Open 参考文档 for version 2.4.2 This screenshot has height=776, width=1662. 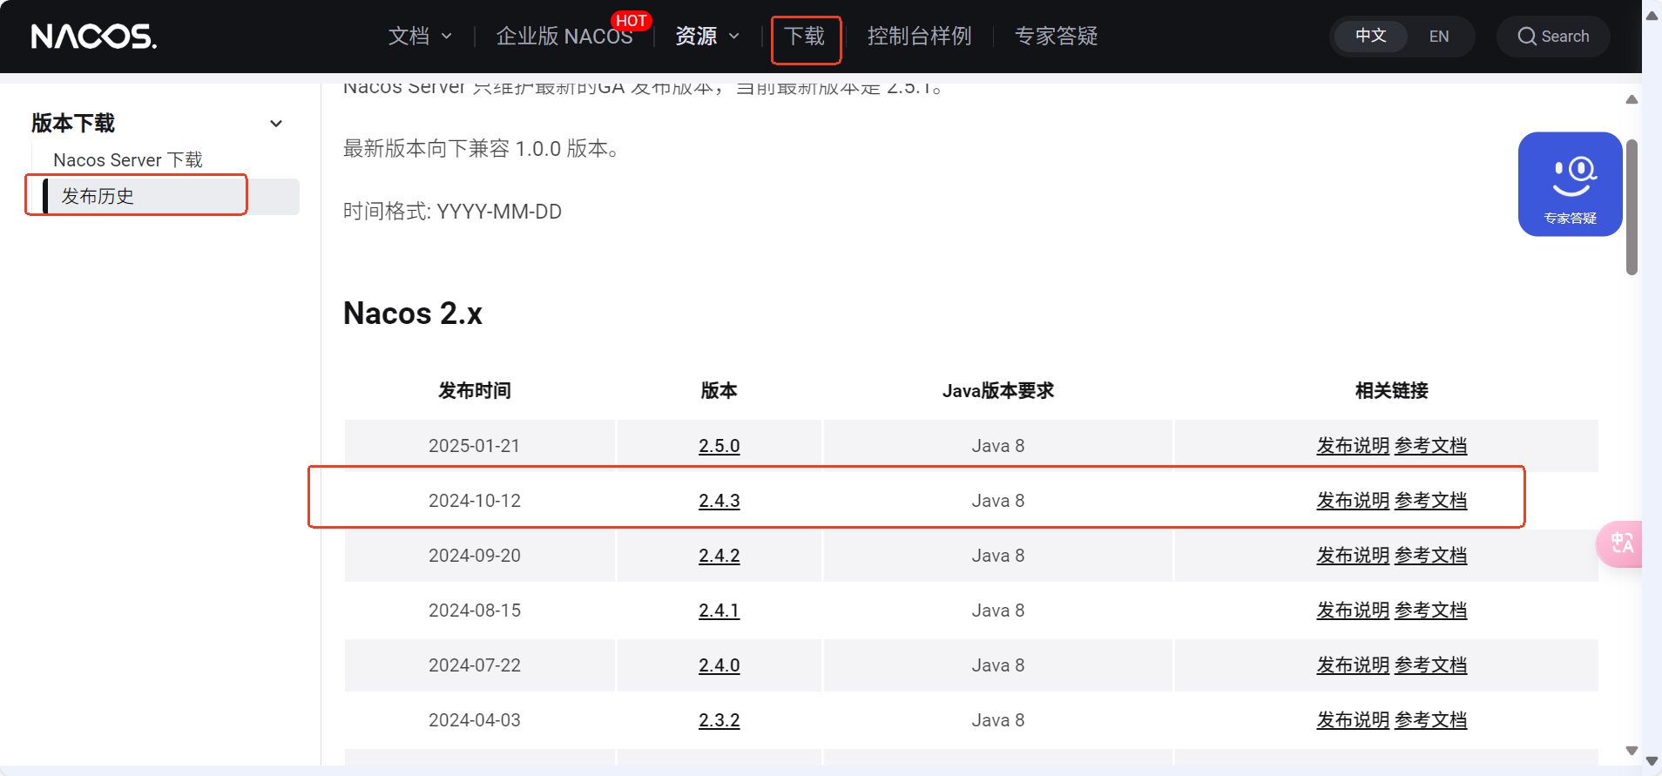[x=1430, y=556]
